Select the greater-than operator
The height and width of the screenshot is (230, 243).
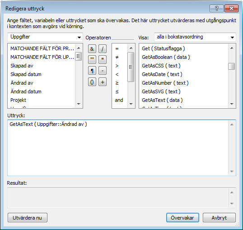pos(120,66)
